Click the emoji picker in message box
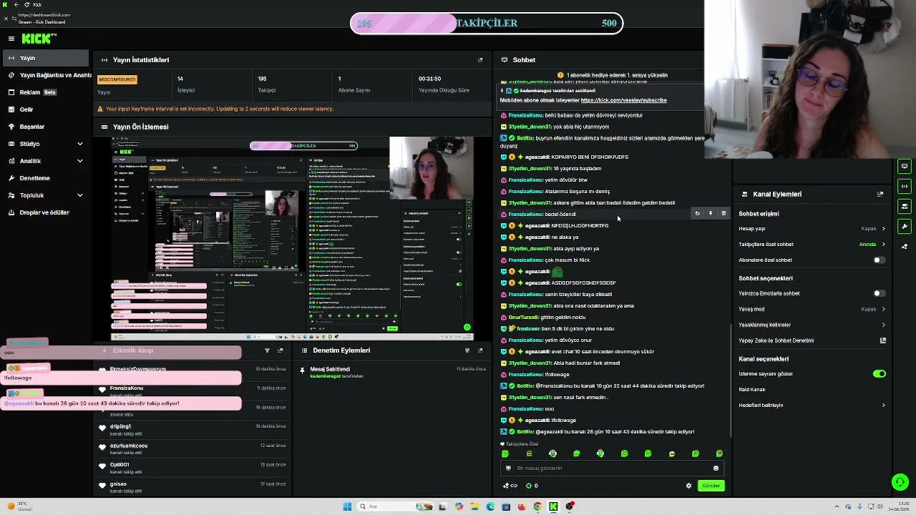This screenshot has width=916, height=515. [716, 469]
